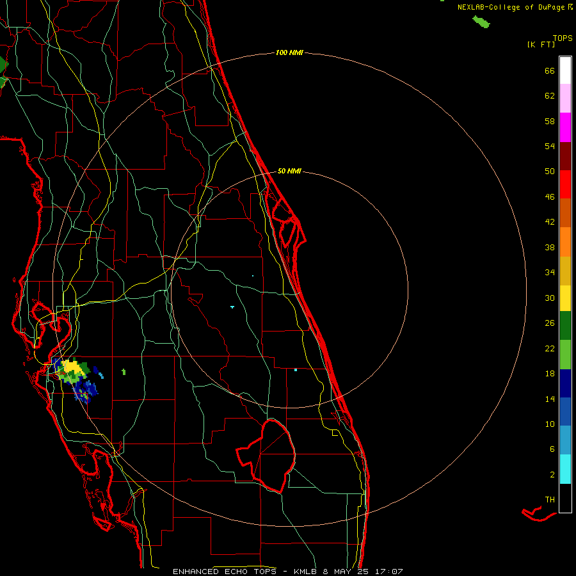Click the '[K FT]' units label
This screenshot has height=576, width=576.
pyautogui.click(x=541, y=44)
